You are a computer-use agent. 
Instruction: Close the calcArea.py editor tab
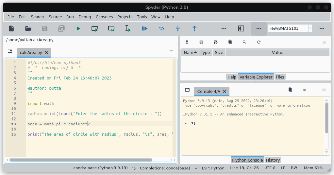[x=46, y=52]
